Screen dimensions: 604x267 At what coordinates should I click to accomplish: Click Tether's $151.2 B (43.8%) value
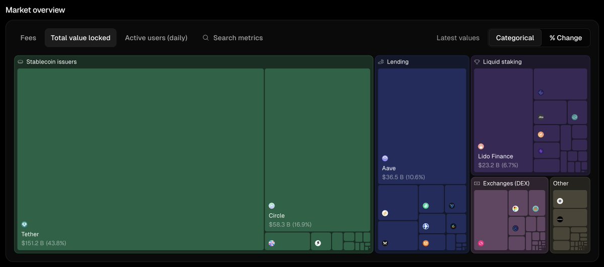pos(44,243)
